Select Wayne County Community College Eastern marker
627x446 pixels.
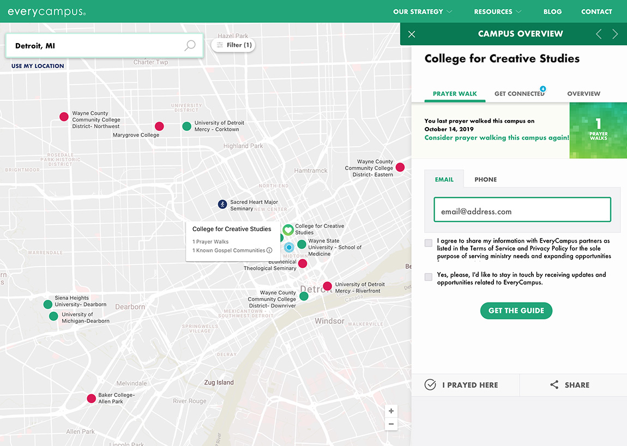400,167
